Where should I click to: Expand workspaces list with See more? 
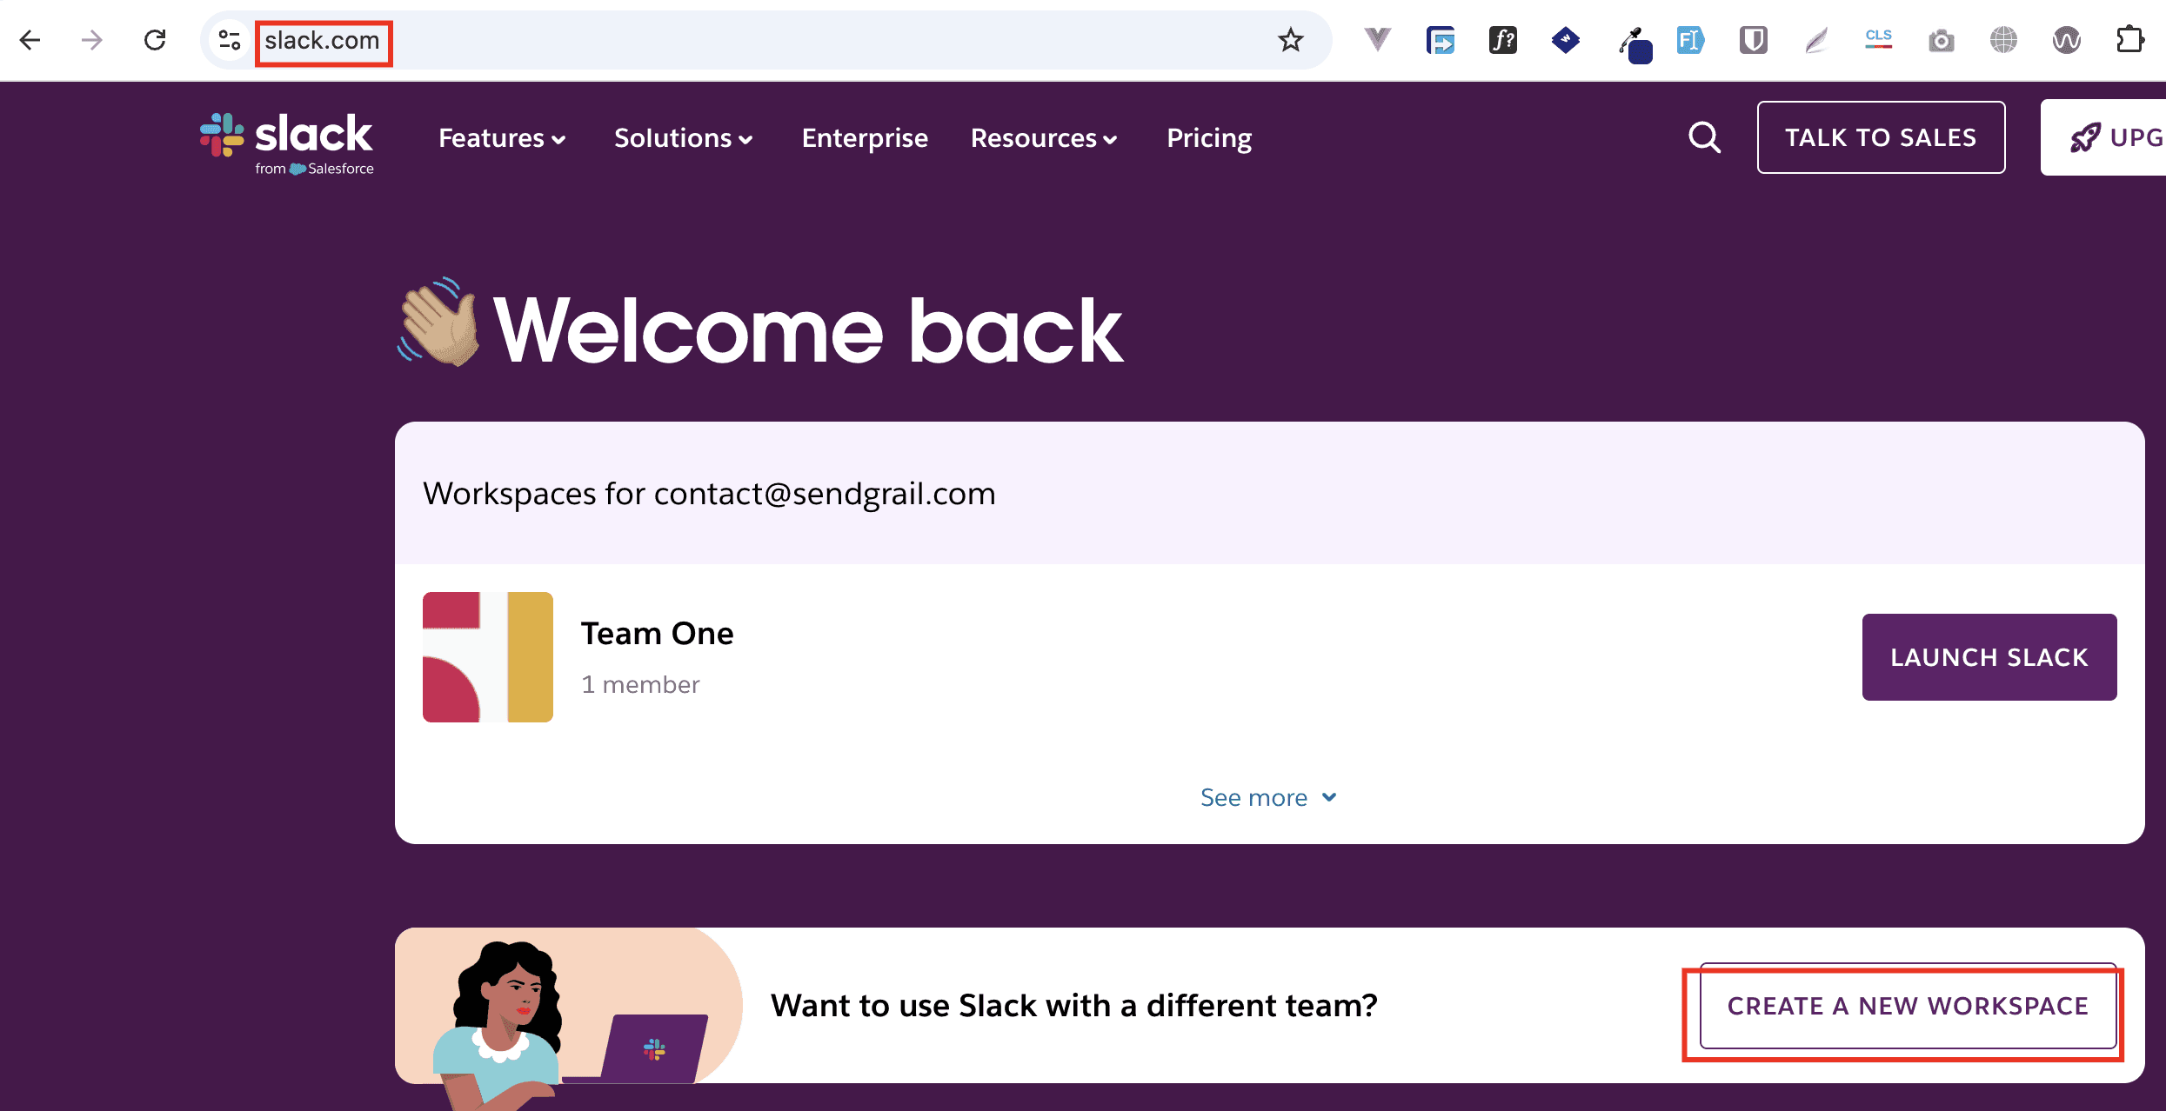click(x=1268, y=797)
